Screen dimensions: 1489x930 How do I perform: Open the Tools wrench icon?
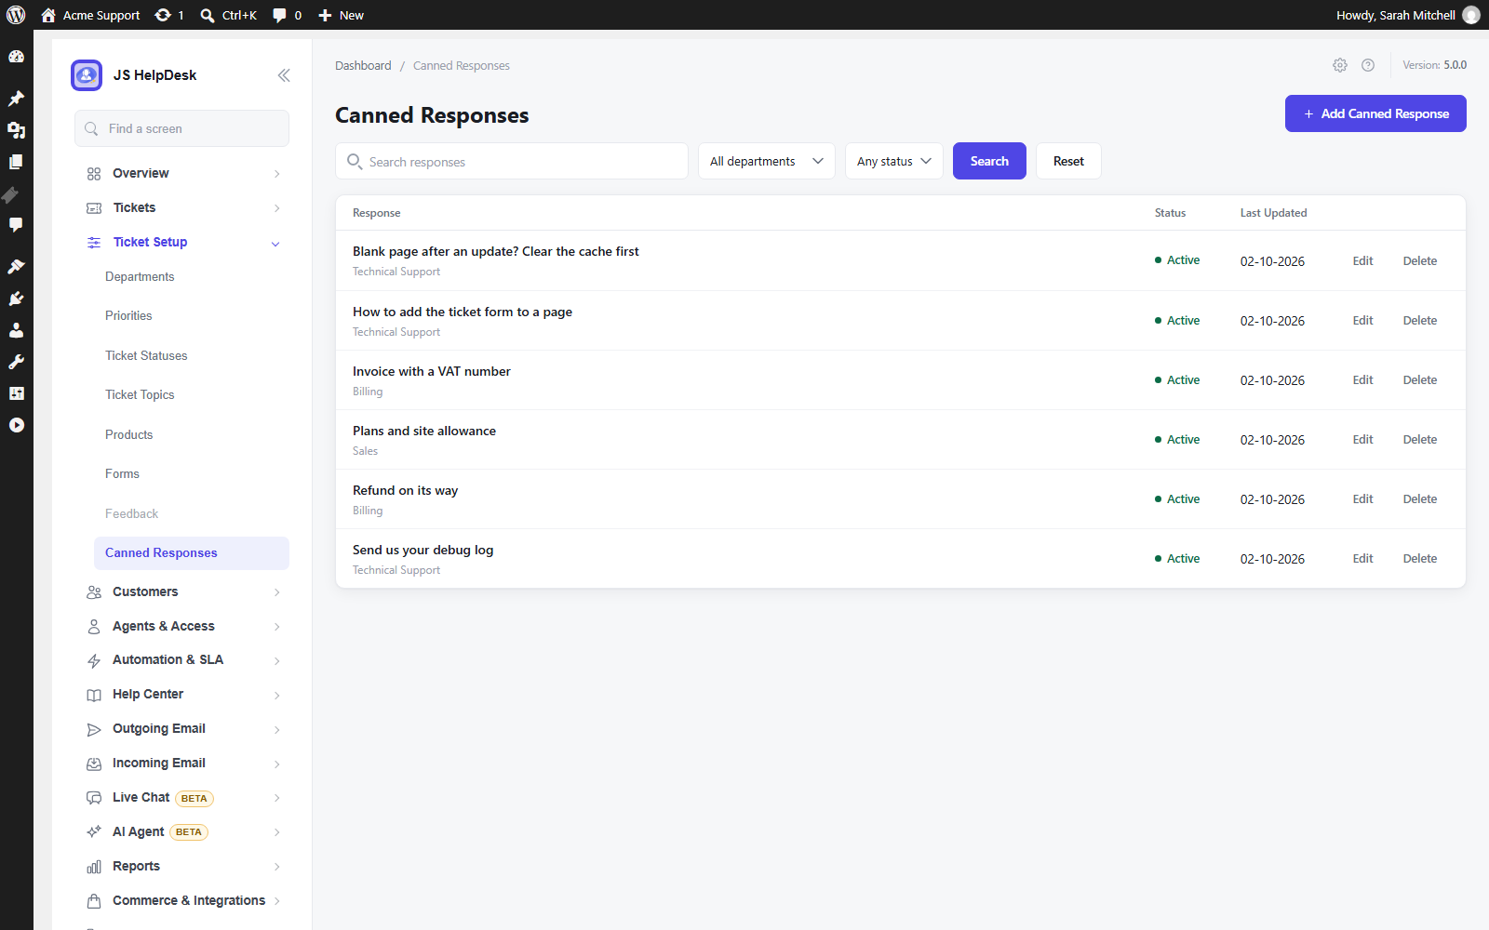click(x=16, y=362)
